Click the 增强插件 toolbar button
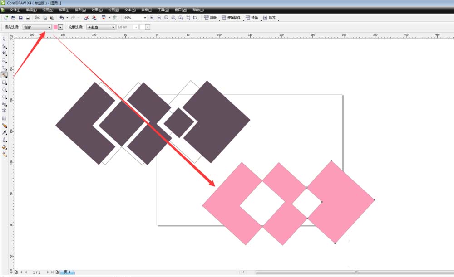The width and height of the screenshot is (454, 277). 231,18
